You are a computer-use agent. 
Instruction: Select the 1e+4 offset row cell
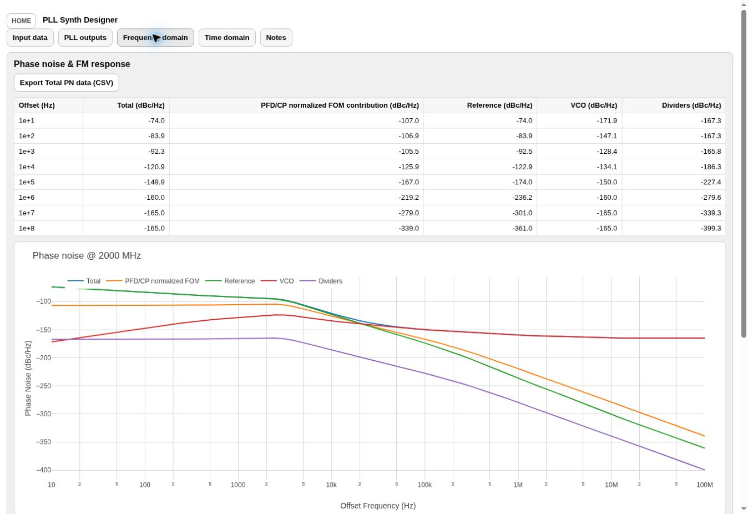click(x=48, y=167)
